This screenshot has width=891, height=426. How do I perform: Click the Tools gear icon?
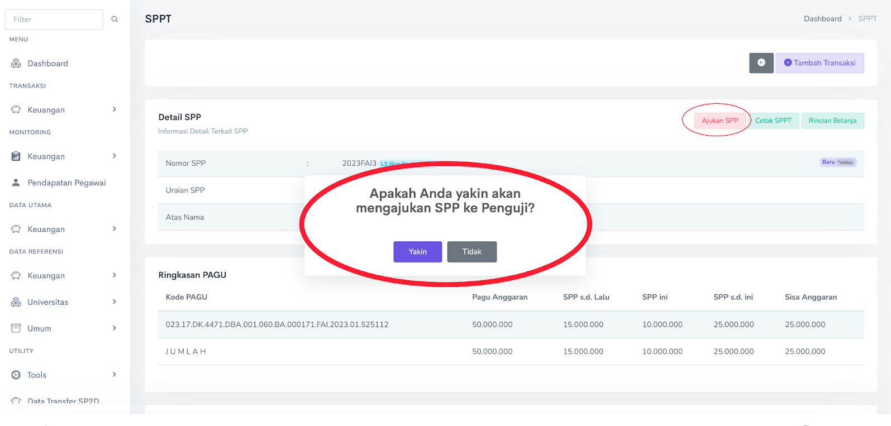point(16,375)
